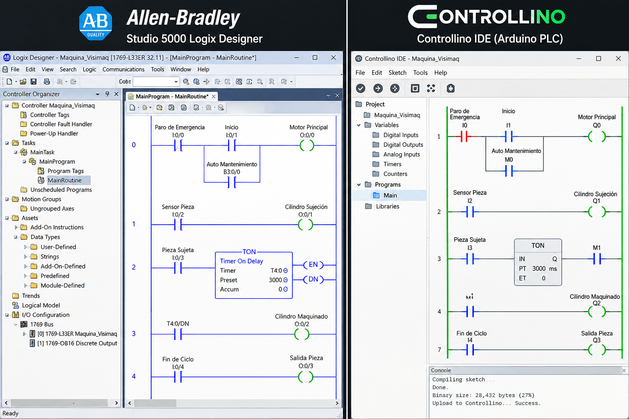Collapse the Programs chevron in Controllino Project

(x=359, y=185)
